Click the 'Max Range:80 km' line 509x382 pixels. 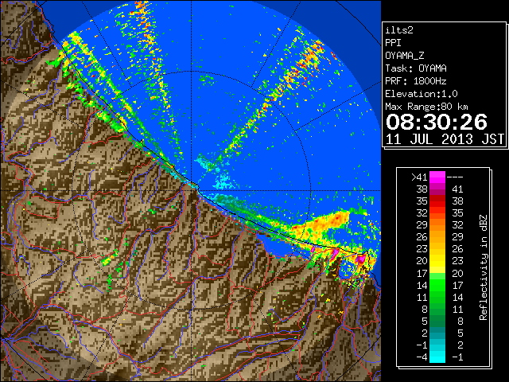(x=426, y=107)
